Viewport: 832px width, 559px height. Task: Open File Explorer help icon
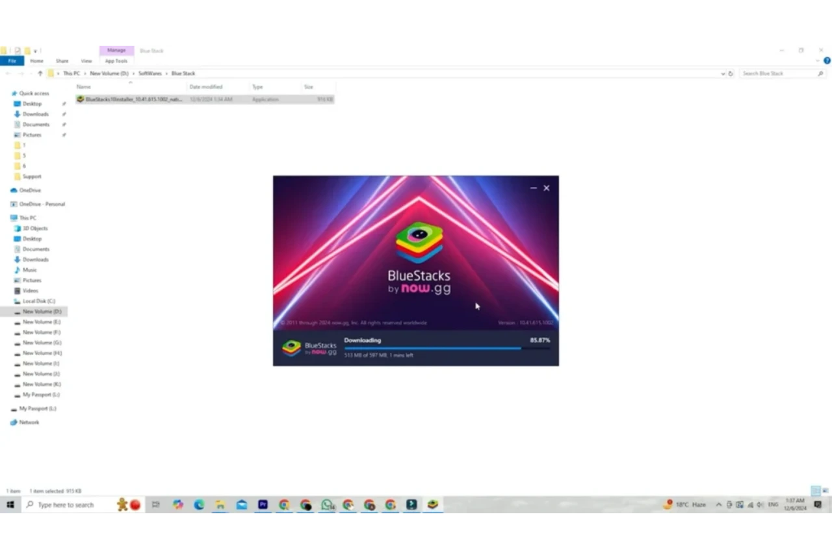[827, 61]
